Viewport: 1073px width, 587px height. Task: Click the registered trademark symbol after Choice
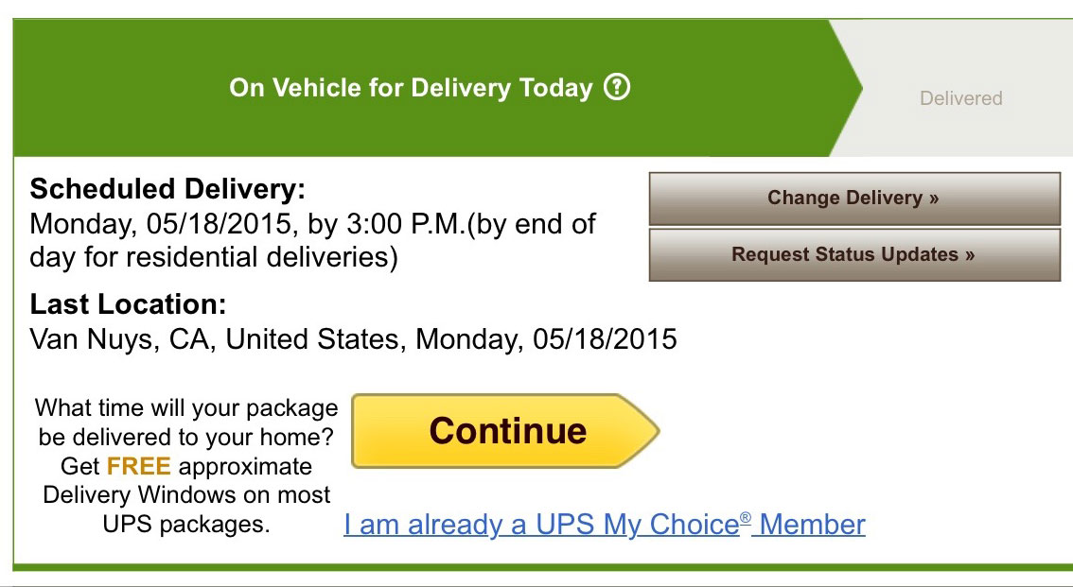pyautogui.click(x=746, y=518)
